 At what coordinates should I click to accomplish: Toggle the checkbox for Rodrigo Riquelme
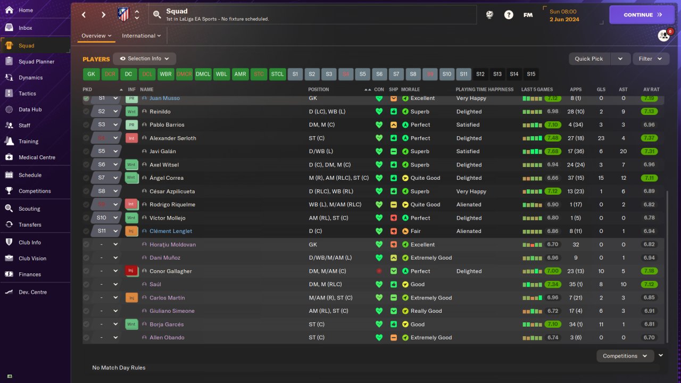click(x=86, y=205)
